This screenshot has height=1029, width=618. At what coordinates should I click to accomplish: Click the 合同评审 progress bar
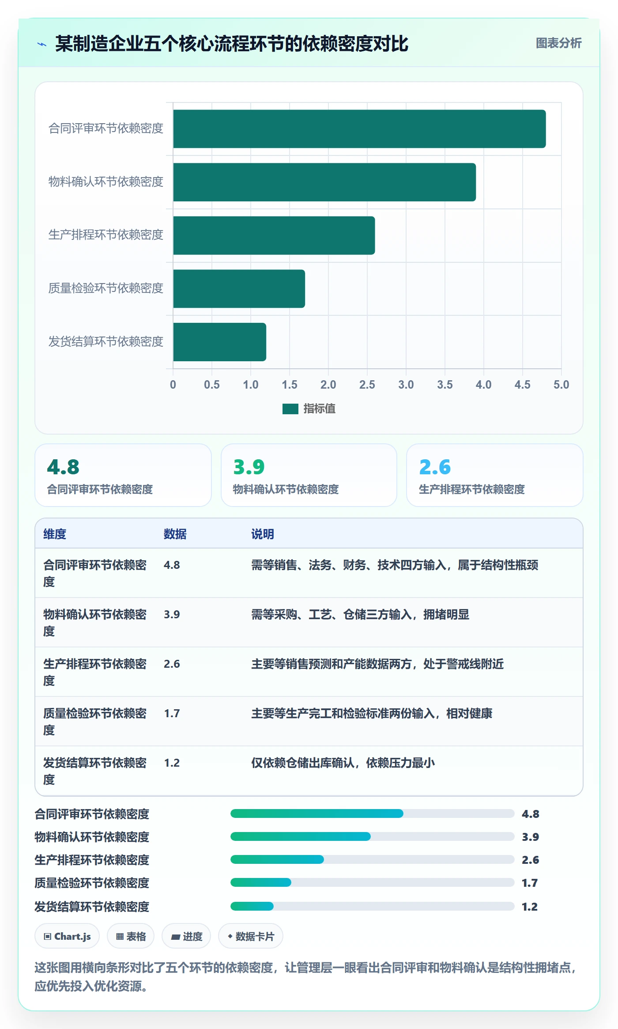pos(373,813)
